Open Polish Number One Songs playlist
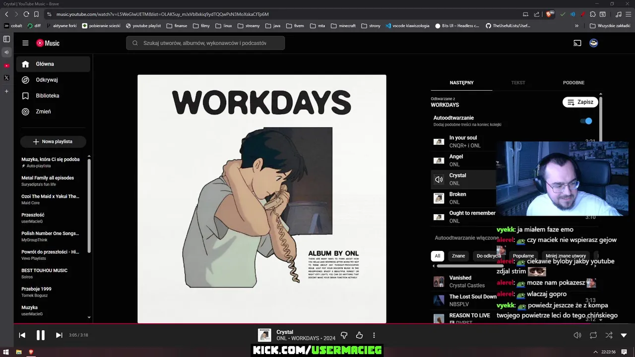Viewport: 635px width, 357px height. point(51,237)
